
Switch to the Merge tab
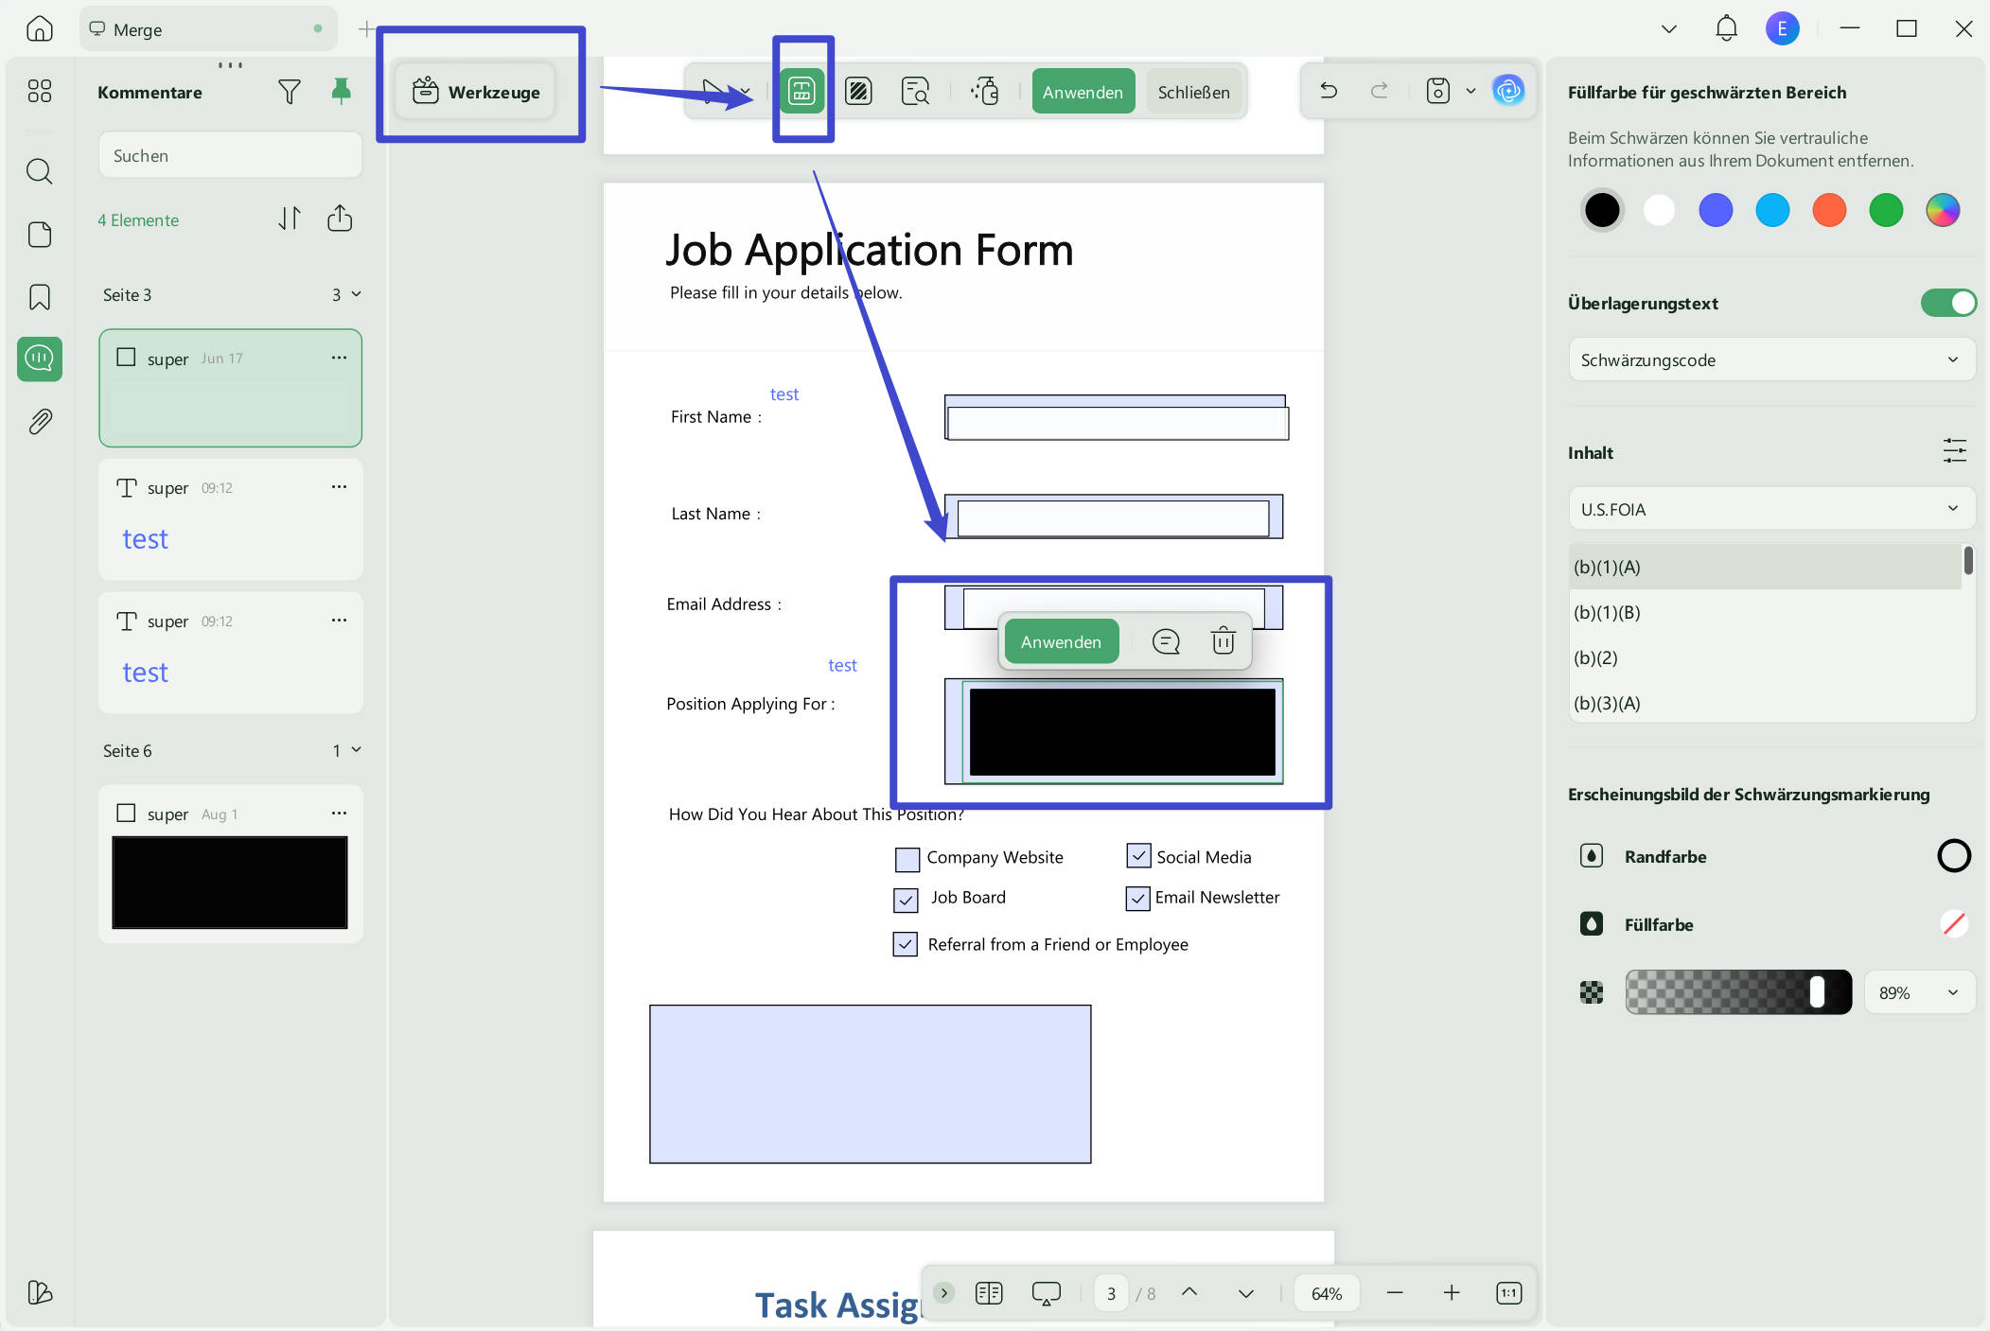click(207, 29)
